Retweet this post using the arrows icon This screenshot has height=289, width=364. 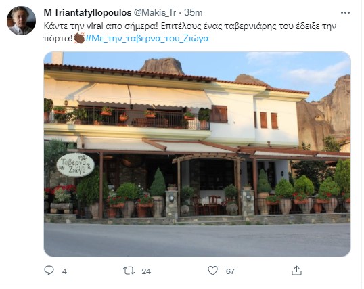tap(129, 271)
